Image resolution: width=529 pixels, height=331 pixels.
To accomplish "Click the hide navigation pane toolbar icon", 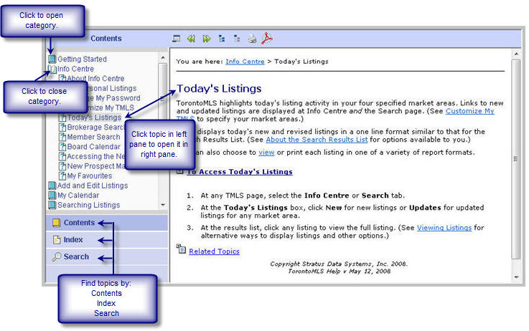I will pyautogui.click(x=176, y=39).
